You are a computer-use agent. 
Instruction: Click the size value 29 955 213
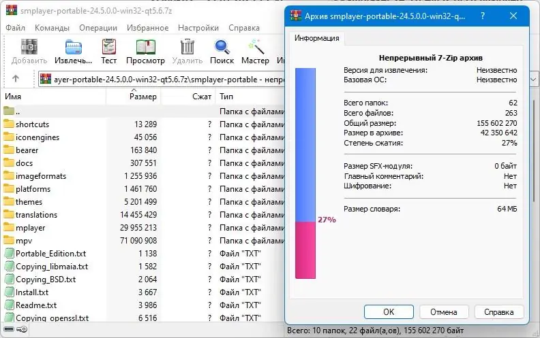pos(138,227)
